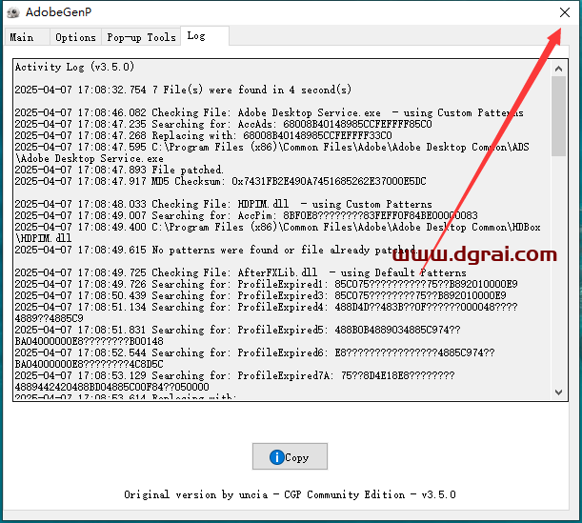The height and width of the screenshot is (523, 582).
Task: Click the AdobeGenP window title text
Action: (x=58, y=12)
